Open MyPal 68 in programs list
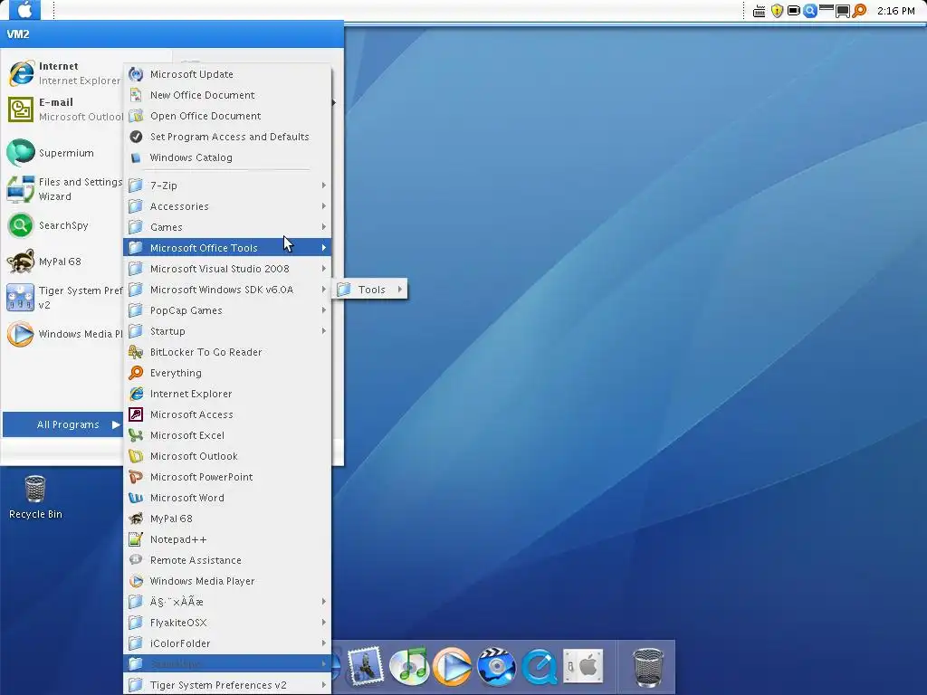The height and width of the screenshot is (695, 927). tap(227, 519)
